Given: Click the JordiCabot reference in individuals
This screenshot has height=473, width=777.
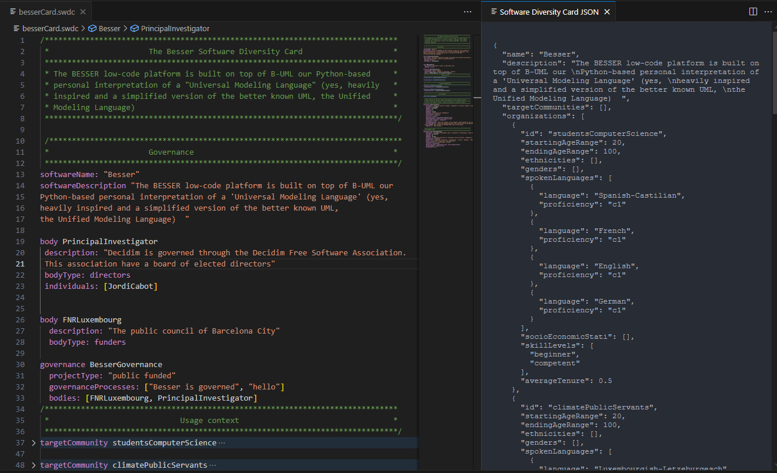Looking at the screenshot, I should pyautogui.click(x=131, y=287).
